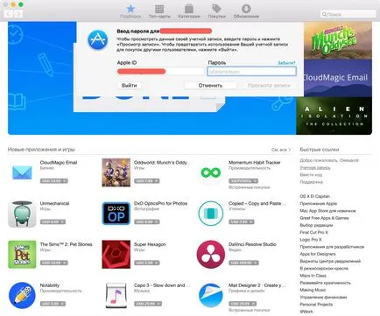Click the price button for Super Hexagon

(x=147, y=263)
